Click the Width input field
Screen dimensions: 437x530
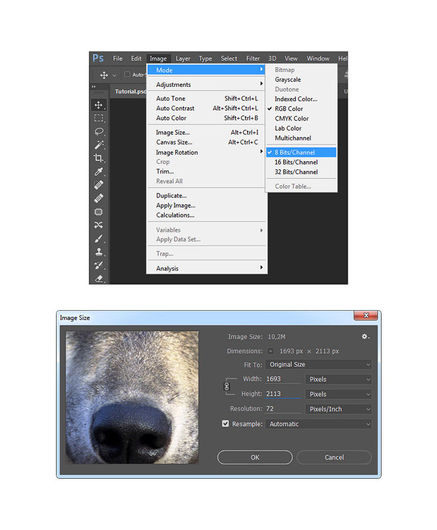[283, 379]
